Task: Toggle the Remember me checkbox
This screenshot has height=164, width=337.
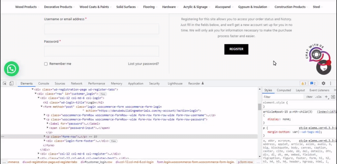Action: (x=46, y=64)
